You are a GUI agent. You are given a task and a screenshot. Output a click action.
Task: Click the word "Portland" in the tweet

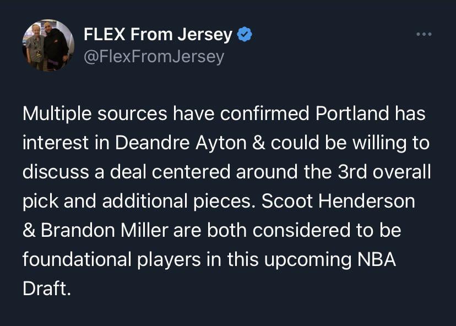point(350,114)
